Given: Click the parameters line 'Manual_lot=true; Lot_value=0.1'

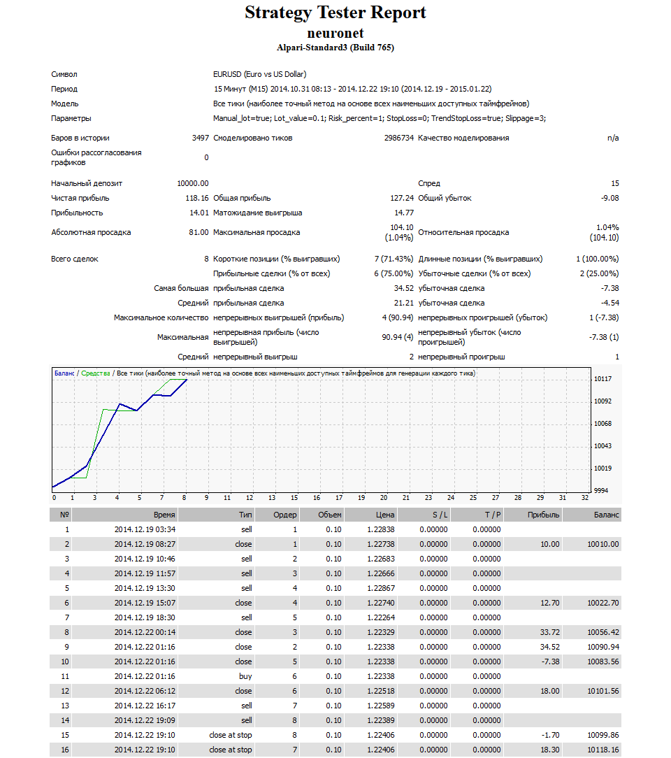Looking at the screenshot, I should click(380, 118).
